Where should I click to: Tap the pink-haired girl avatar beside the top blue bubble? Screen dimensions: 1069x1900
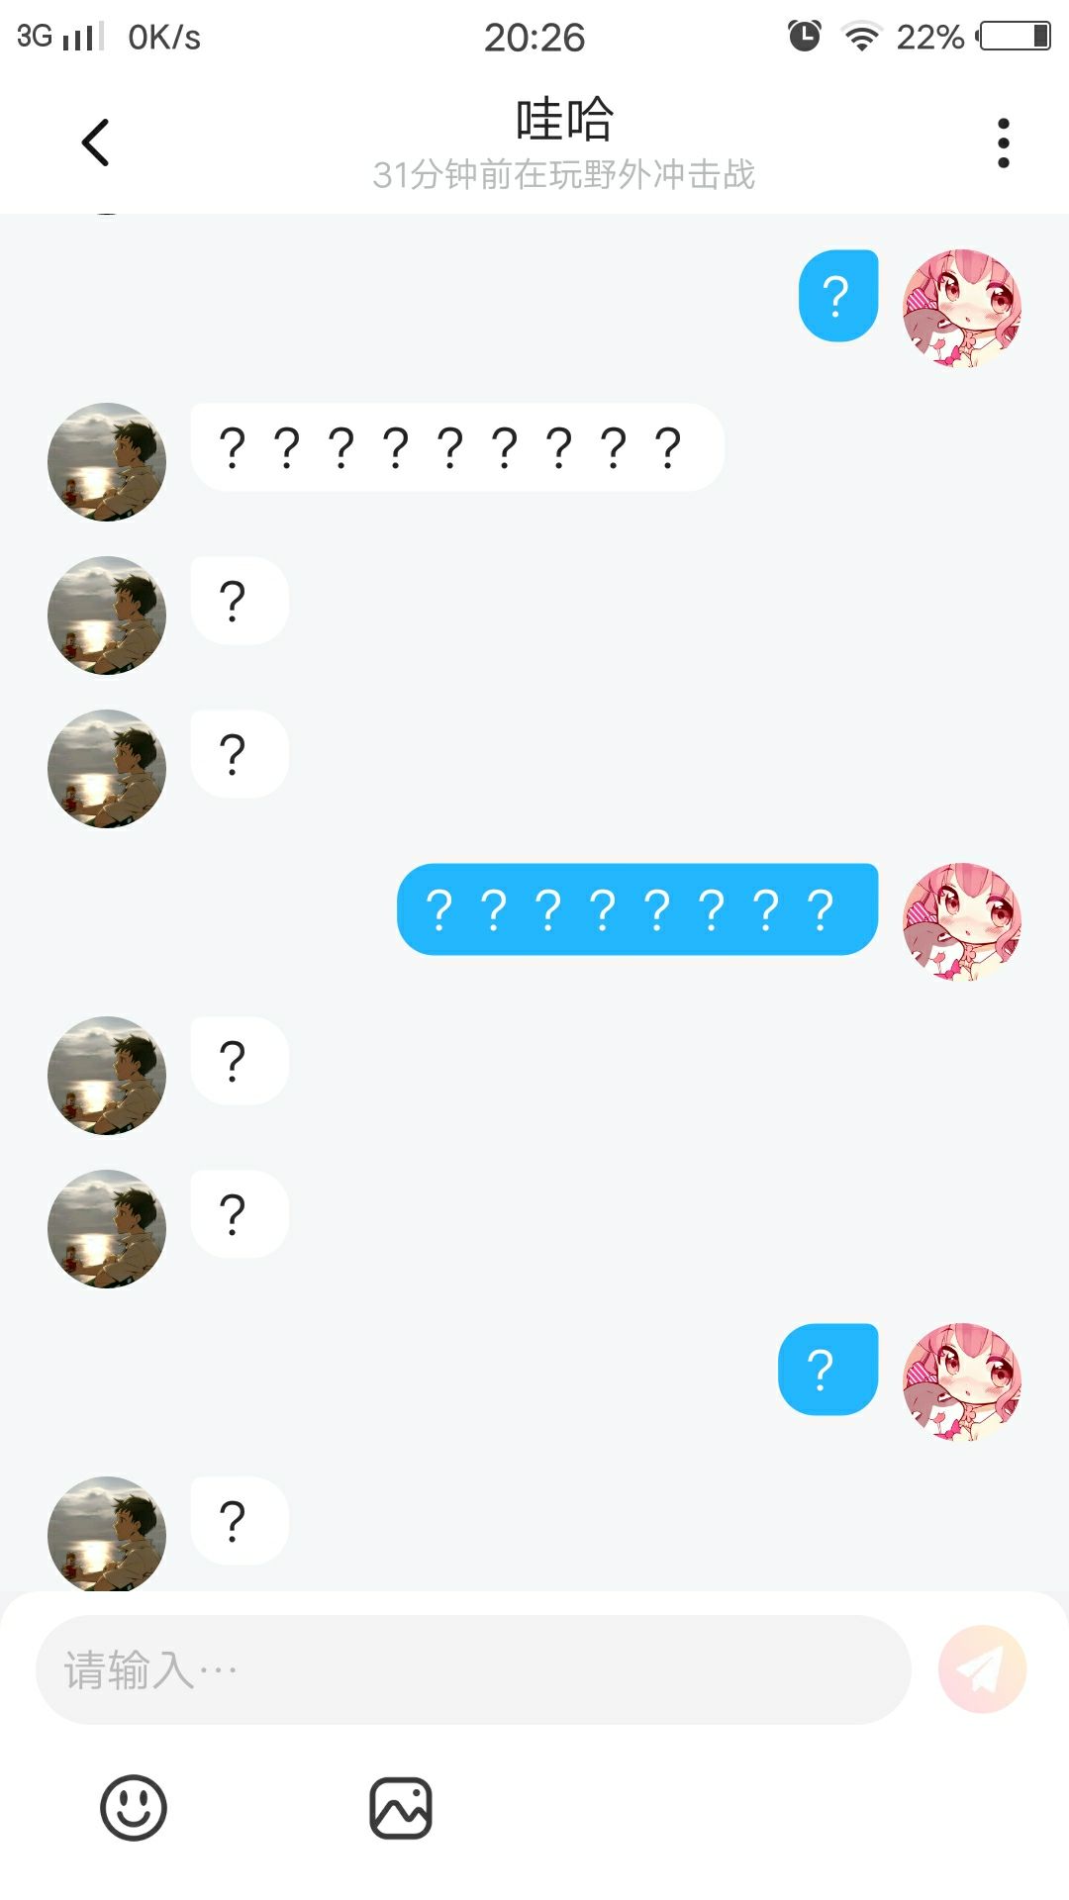tap(961, 308)
